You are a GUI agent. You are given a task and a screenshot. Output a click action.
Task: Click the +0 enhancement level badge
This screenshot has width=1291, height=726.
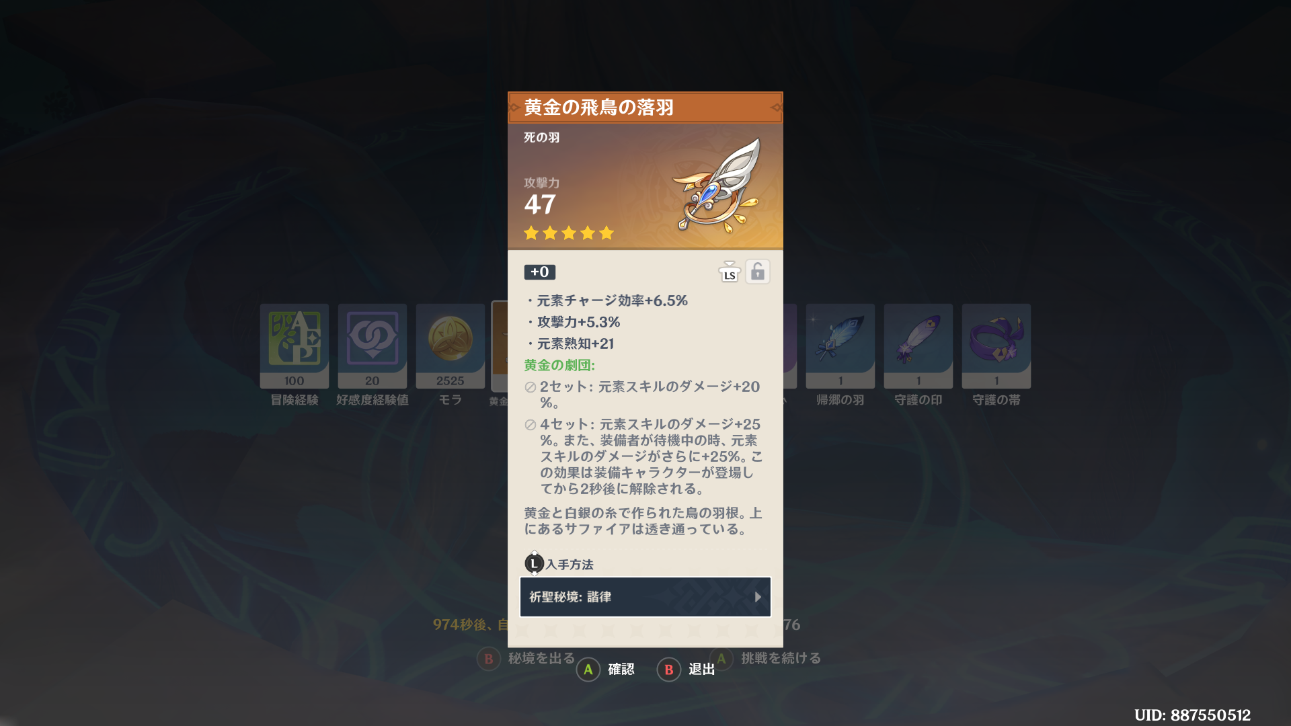(x=540, y=272)
